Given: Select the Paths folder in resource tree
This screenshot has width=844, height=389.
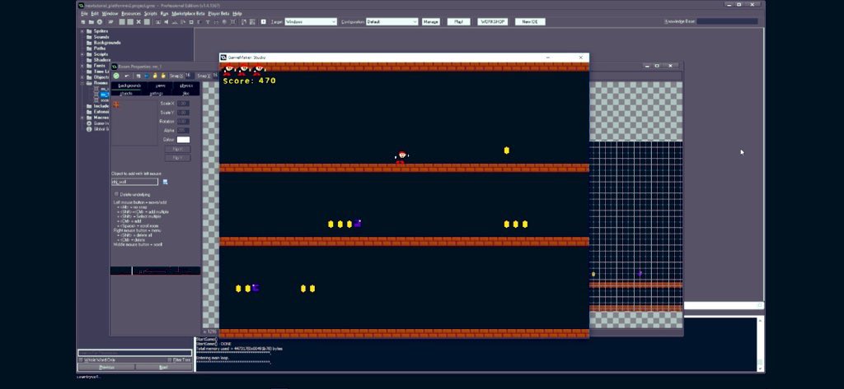Looking at the screenshot, I should 100,49.
